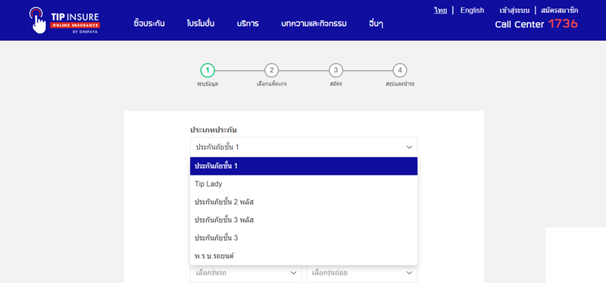The height and width of the screenshot is (283, 606).
Task: Click the เลือกรุ่นรถ chevron arrow
Action: [x=293, y=273]
